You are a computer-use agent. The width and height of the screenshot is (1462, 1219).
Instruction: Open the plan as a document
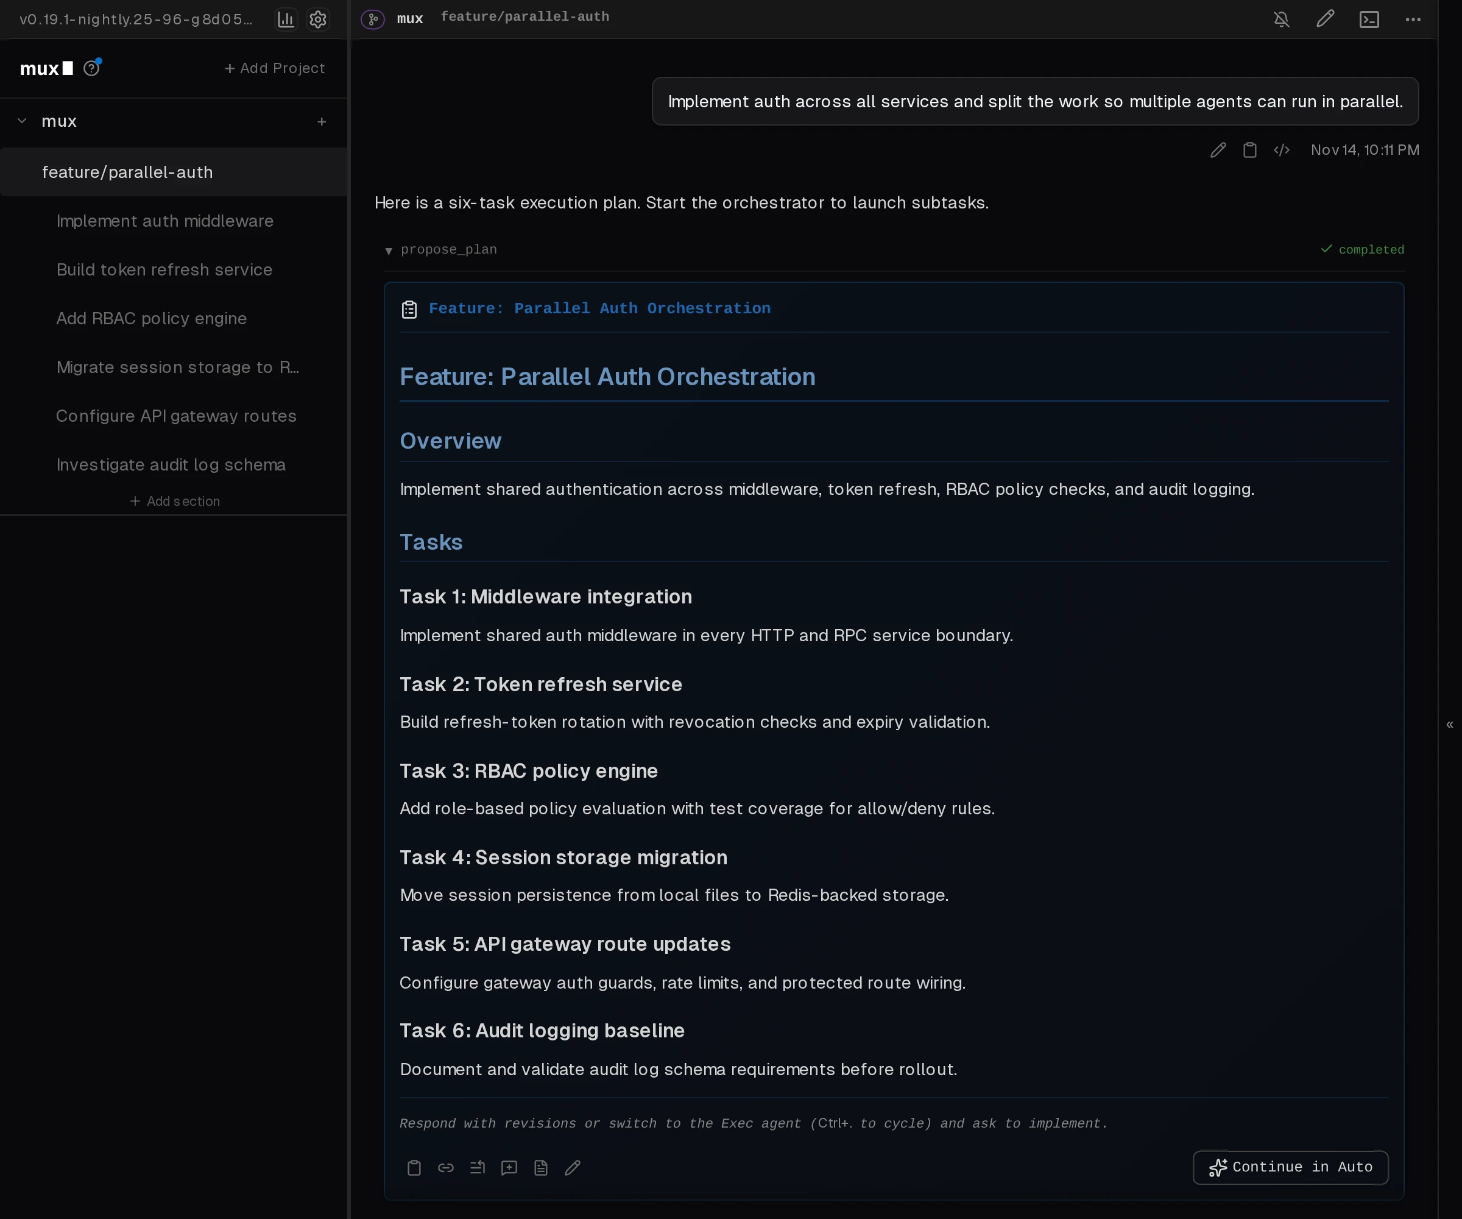coord(541,1167)
